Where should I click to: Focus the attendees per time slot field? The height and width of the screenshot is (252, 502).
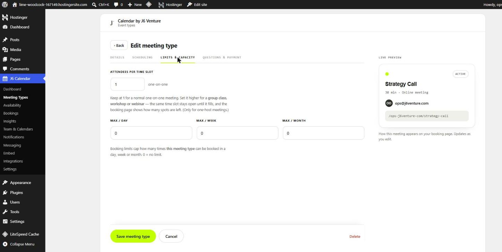click(128, 84)
